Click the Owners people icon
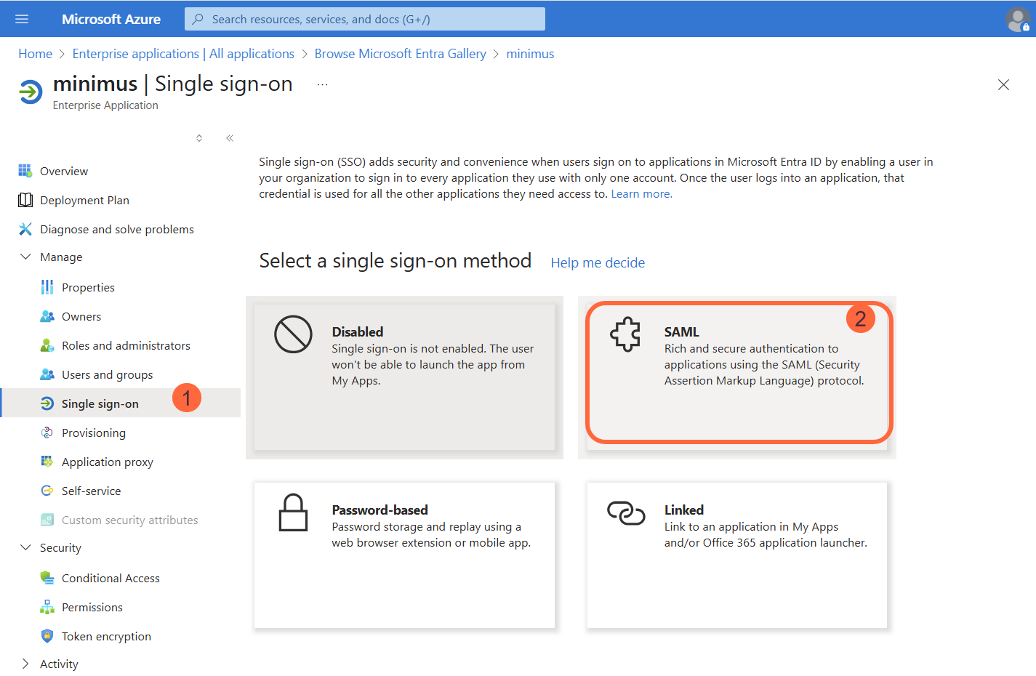 [x=47, y=316]
